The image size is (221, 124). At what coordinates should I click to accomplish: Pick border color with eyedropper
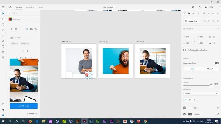(218, 114)
